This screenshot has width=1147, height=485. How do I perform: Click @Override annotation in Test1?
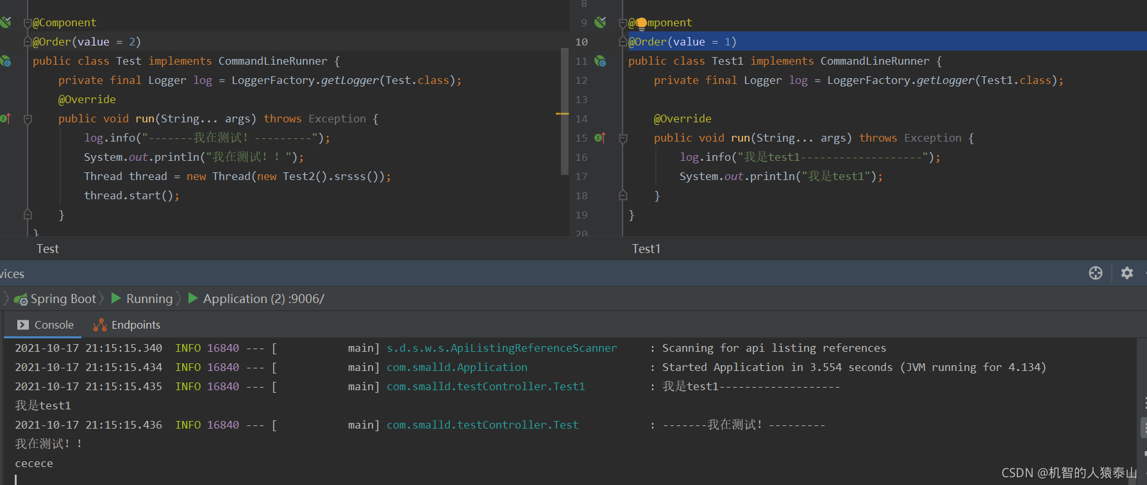click(682, 119)
